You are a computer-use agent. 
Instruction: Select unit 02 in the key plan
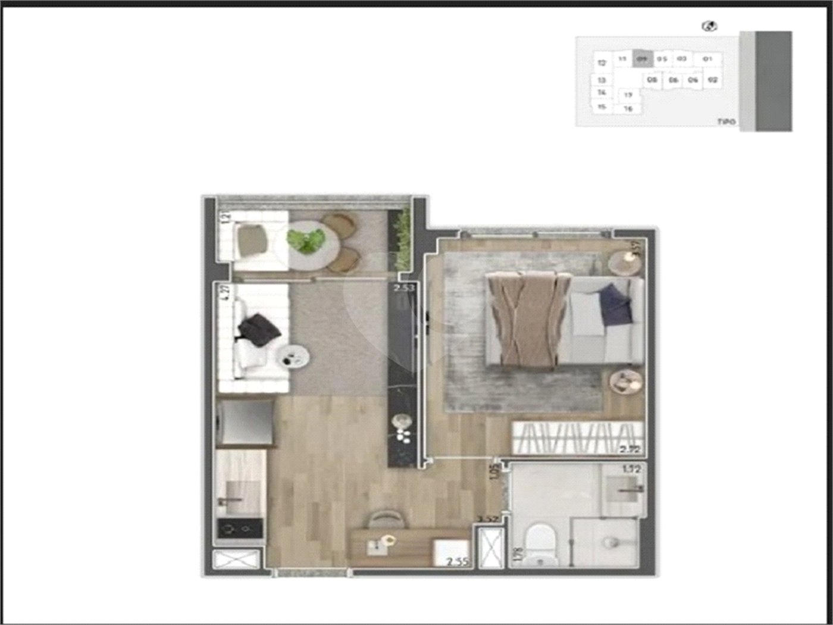(713, 80)
